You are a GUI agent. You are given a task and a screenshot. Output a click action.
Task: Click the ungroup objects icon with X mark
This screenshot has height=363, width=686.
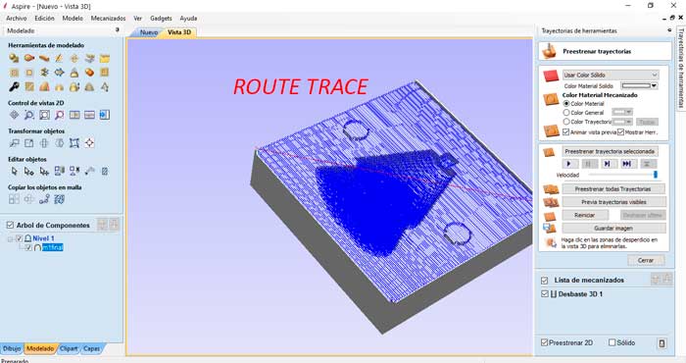point(74,172)
